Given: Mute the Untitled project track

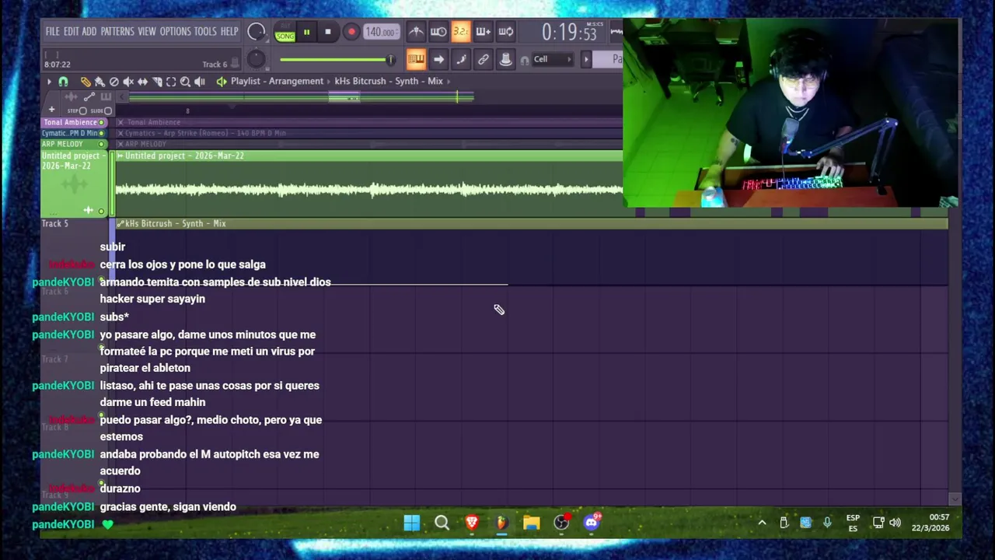Looking at the screenshot, I should 101,211.
